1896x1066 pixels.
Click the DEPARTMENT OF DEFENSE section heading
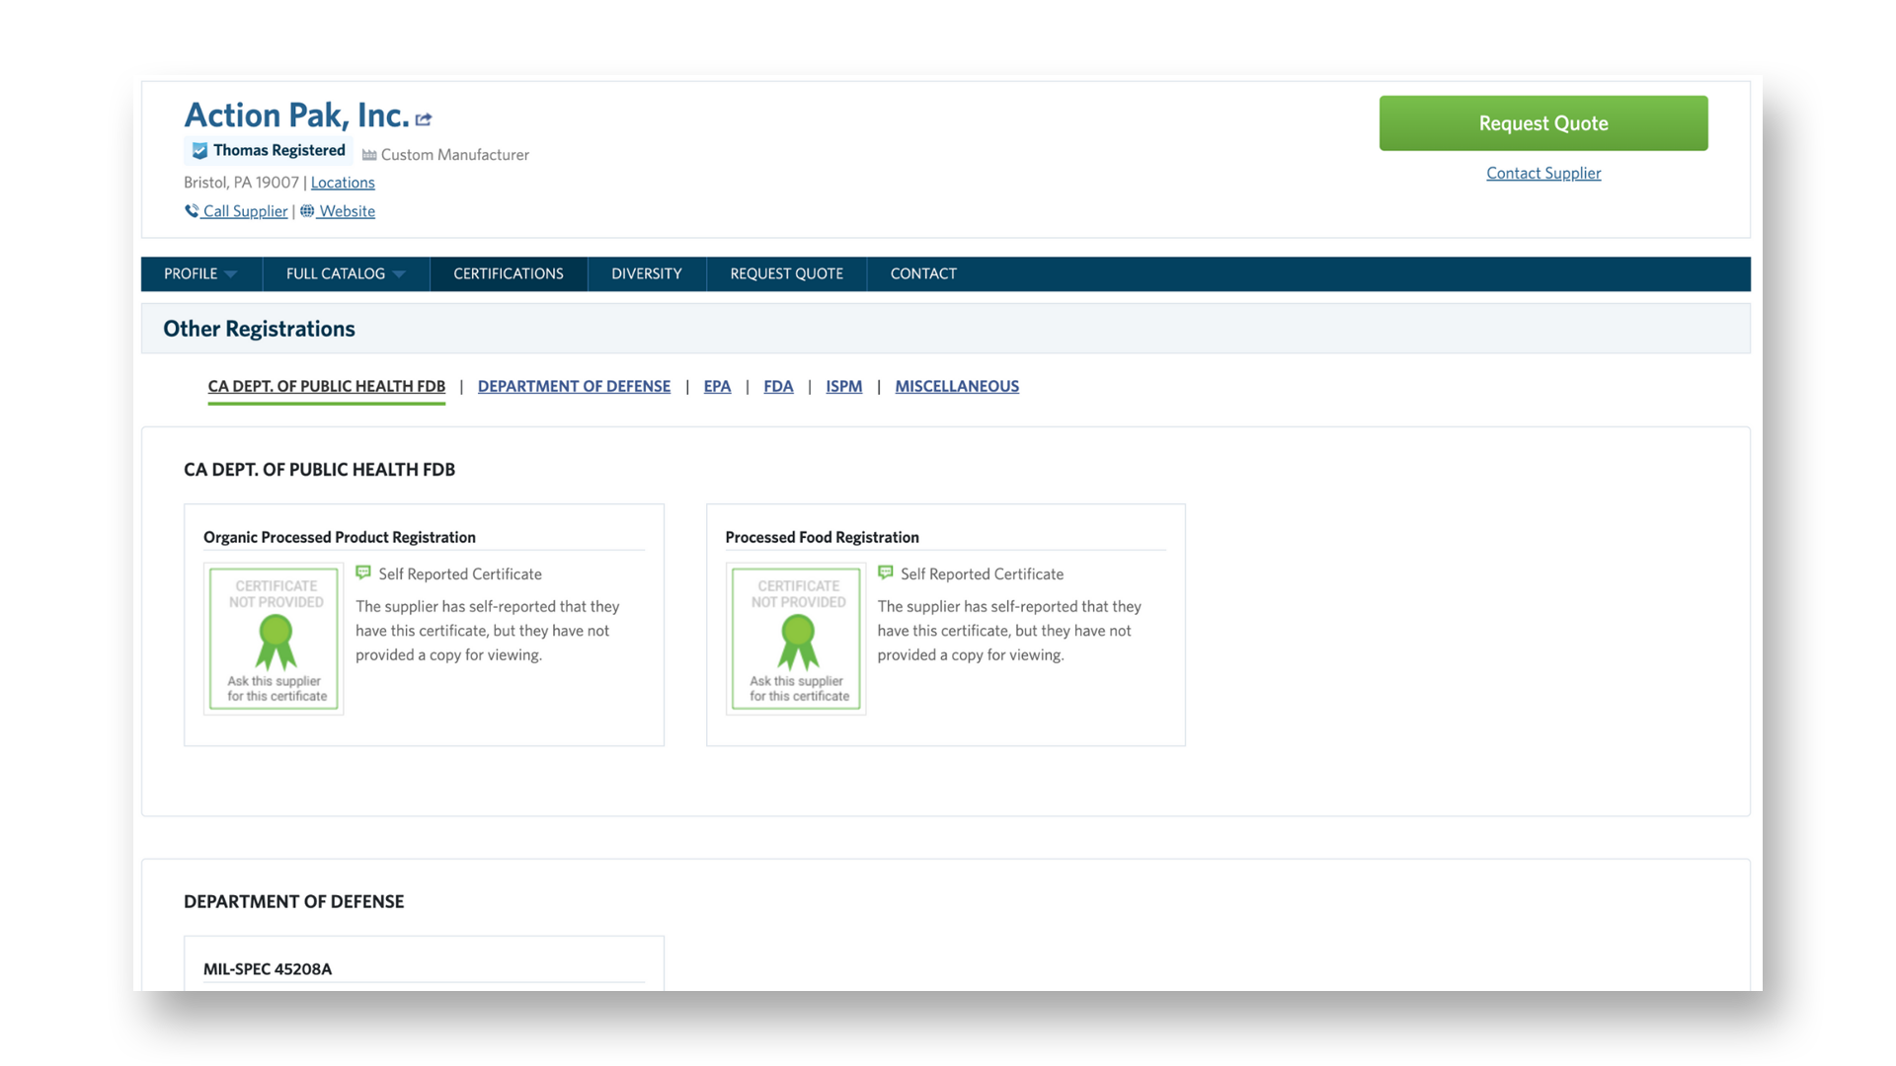point(294,901)
